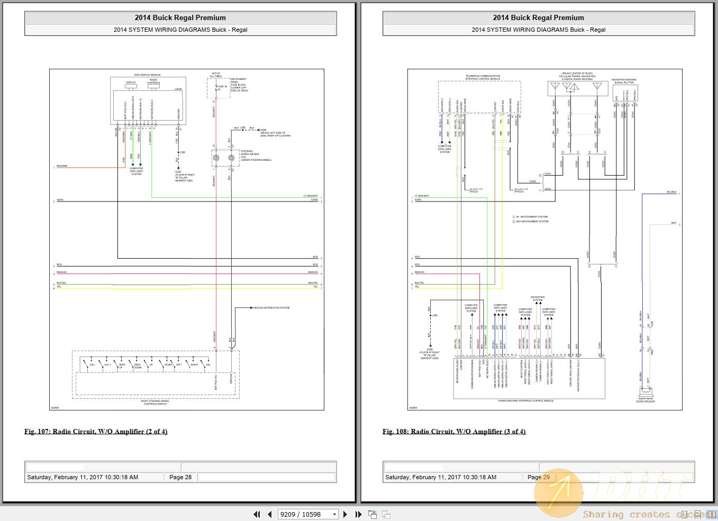
Task: Click the left wiring diagram (2 of 4)
Action: (x=187, y=240)
